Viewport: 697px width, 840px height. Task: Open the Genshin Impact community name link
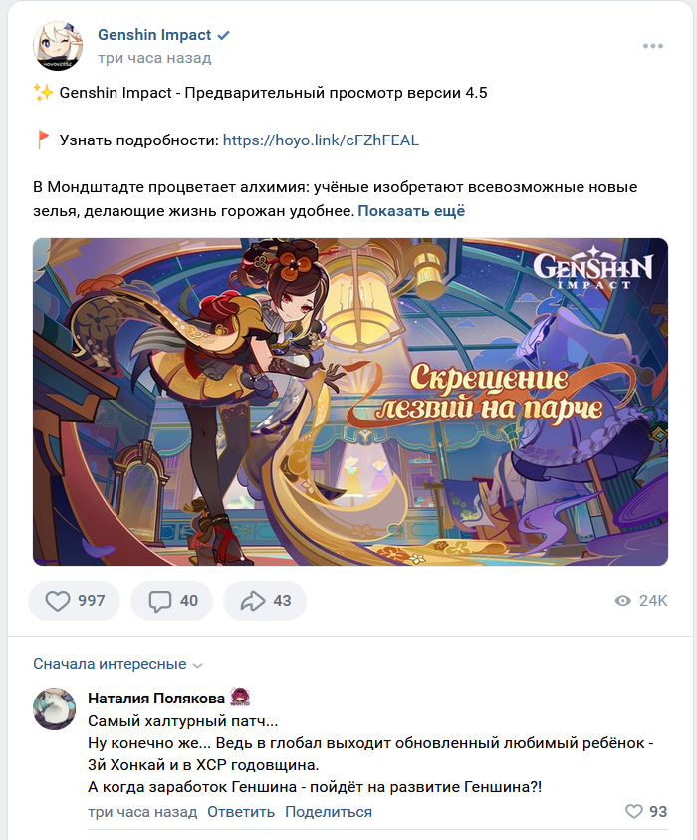154,35
